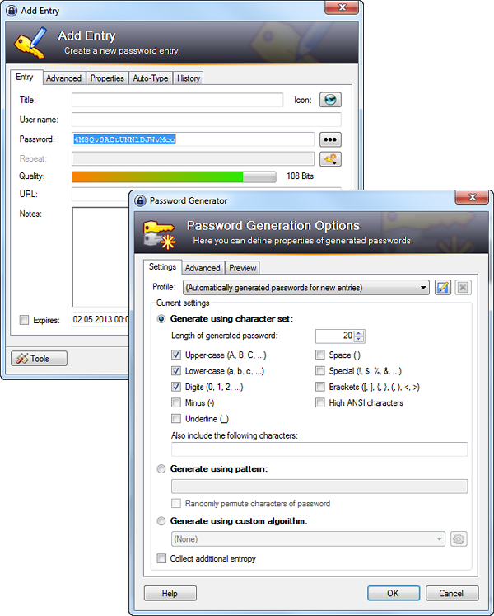Toggle the Expires checkbox in Add Entry

coord(25,320)
